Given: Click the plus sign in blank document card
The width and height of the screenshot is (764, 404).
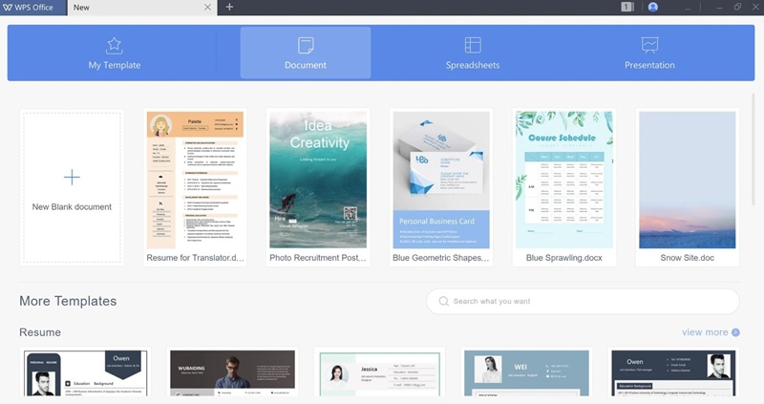Looking at the screenshot, I should coord(72,177).
